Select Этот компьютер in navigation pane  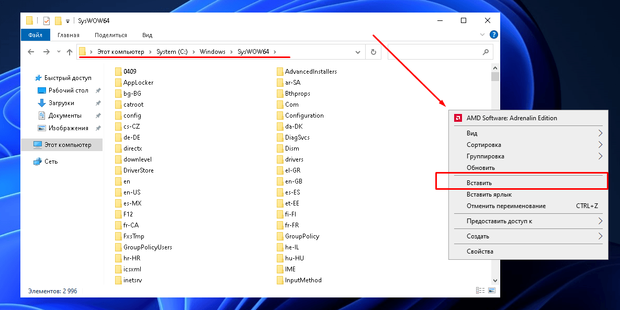tap(67, 145)
